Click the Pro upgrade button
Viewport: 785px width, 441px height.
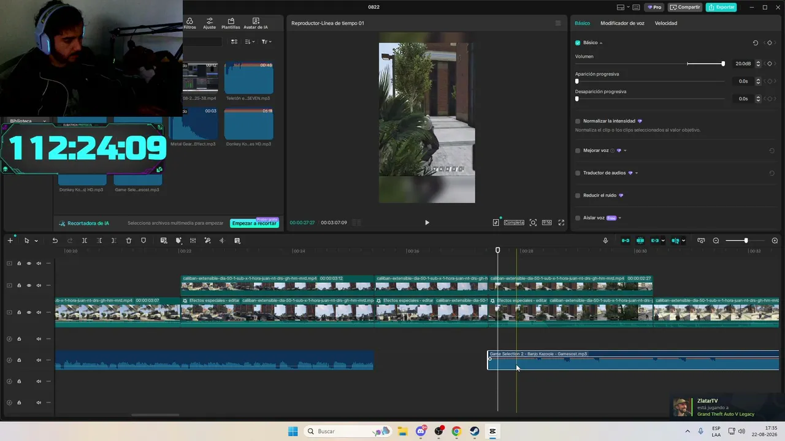click(654, 7)
